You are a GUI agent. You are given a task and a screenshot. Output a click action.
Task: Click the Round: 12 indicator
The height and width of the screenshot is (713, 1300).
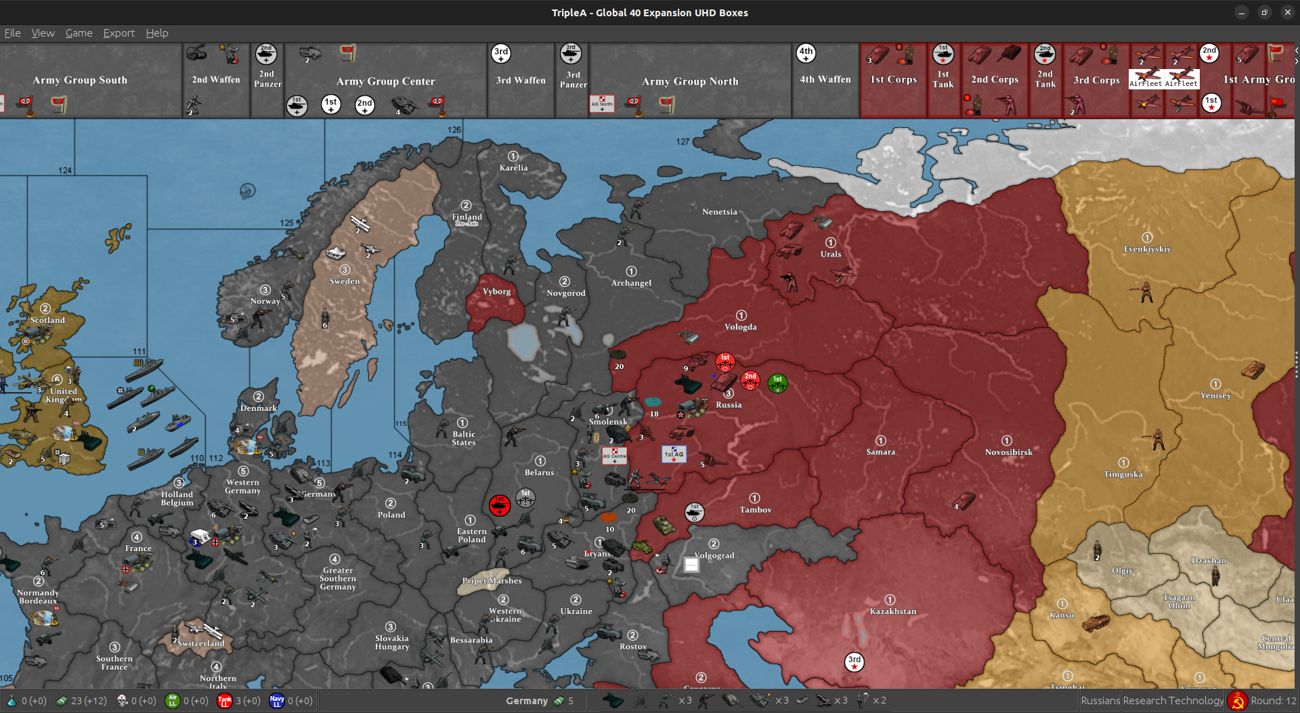point(1274,701)
